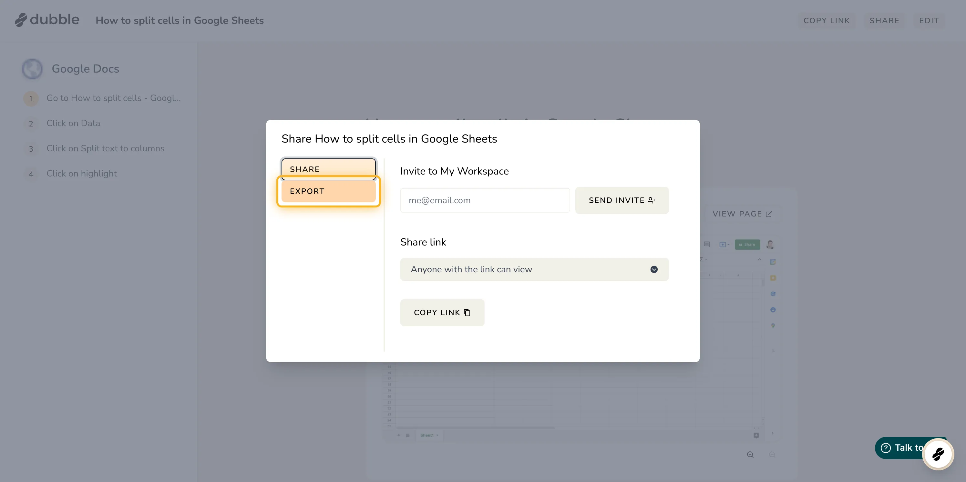Screen dimensions: 966x482
Task: Click the zoom in magnifier icon
Action: coord(750,454)
